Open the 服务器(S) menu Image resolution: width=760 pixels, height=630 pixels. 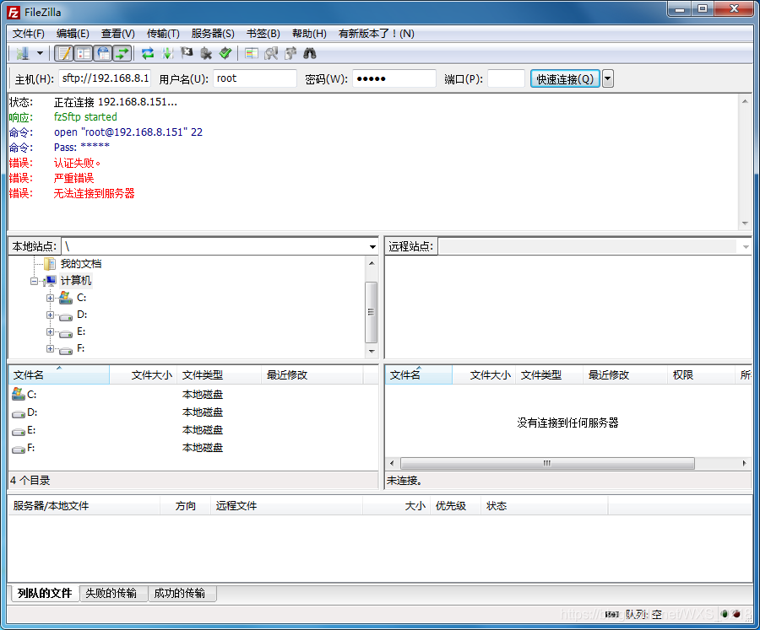click(213, 34)
